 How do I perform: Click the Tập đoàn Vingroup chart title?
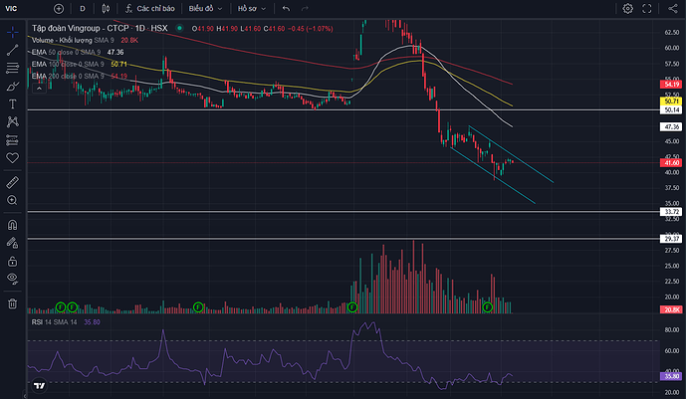[100, 29]
